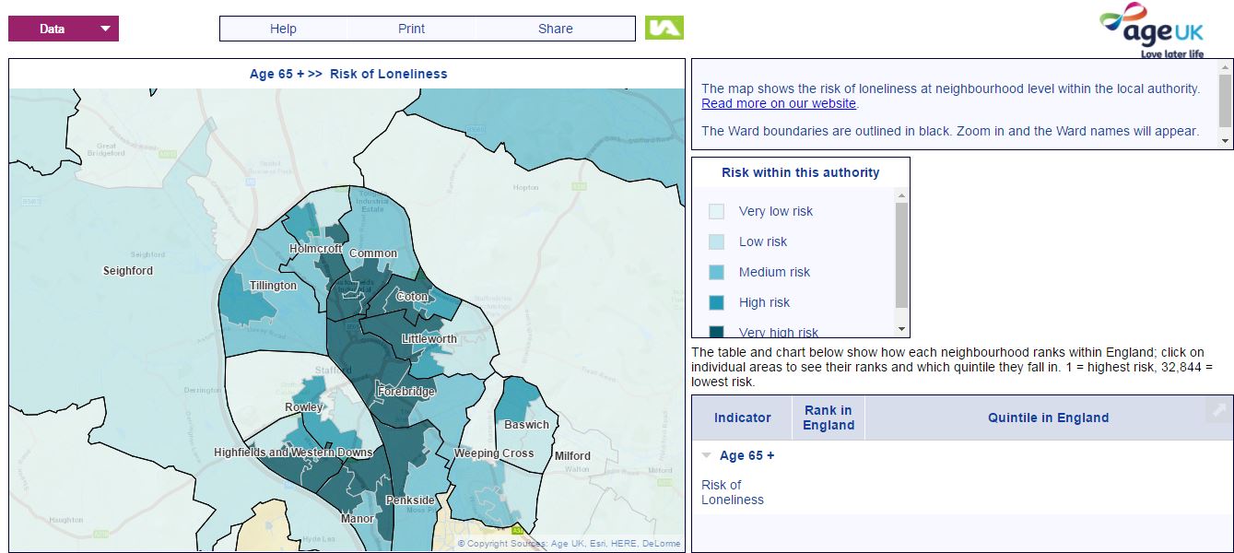Click the Age UK logo
Screen dimensions: 1234x553
[1153, 30]
